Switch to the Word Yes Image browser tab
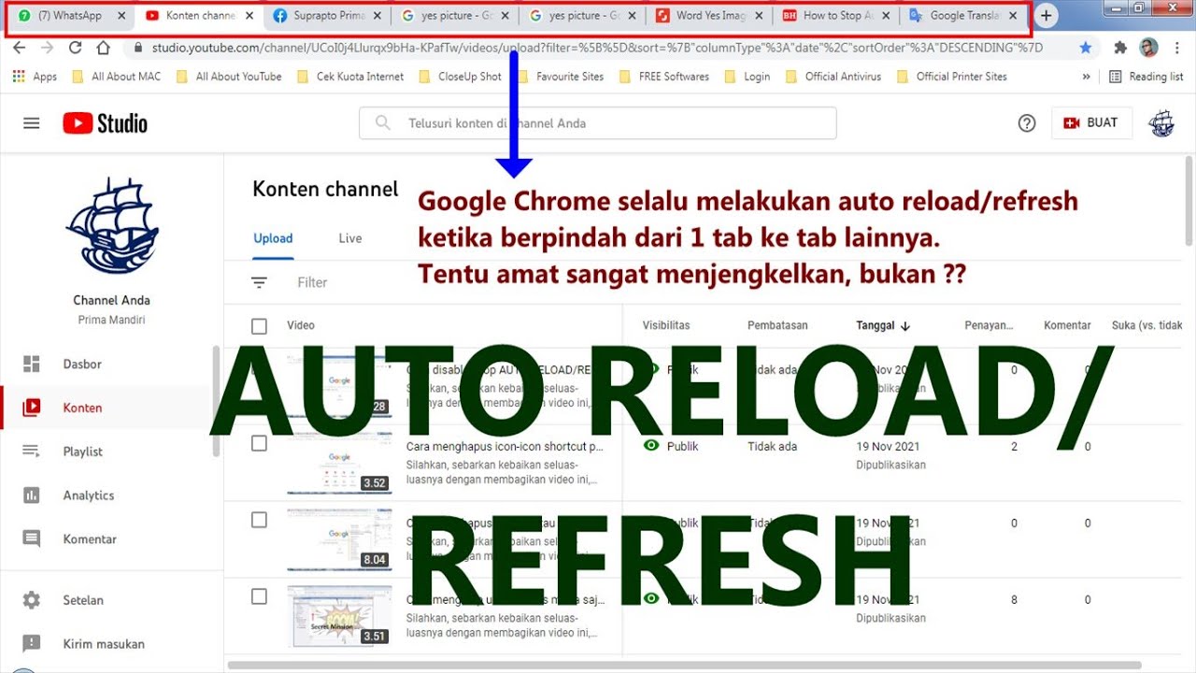 coord(708,16)
